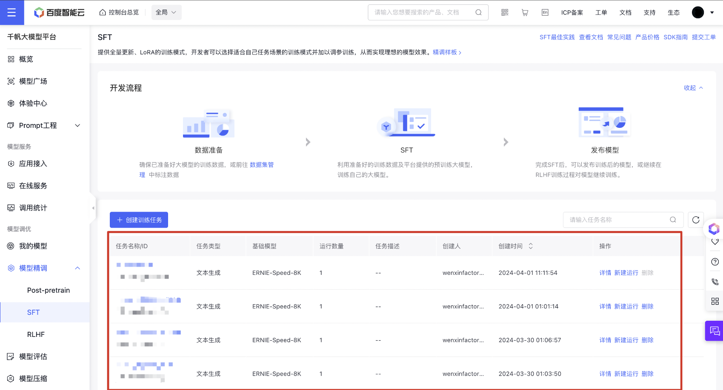Click 删除 for 2024-03-30 01:03:50 task
The height and width of the screenshot is (390, 723).
coord(648,374)
